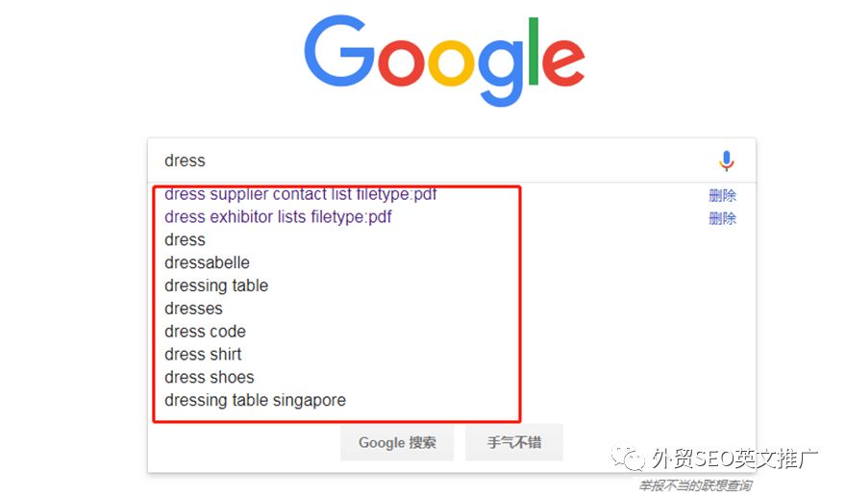The height and width of the screenshot is (496, 846).
Task: Pick the "dresses" suggestion
Action: [x=193, y=309]
